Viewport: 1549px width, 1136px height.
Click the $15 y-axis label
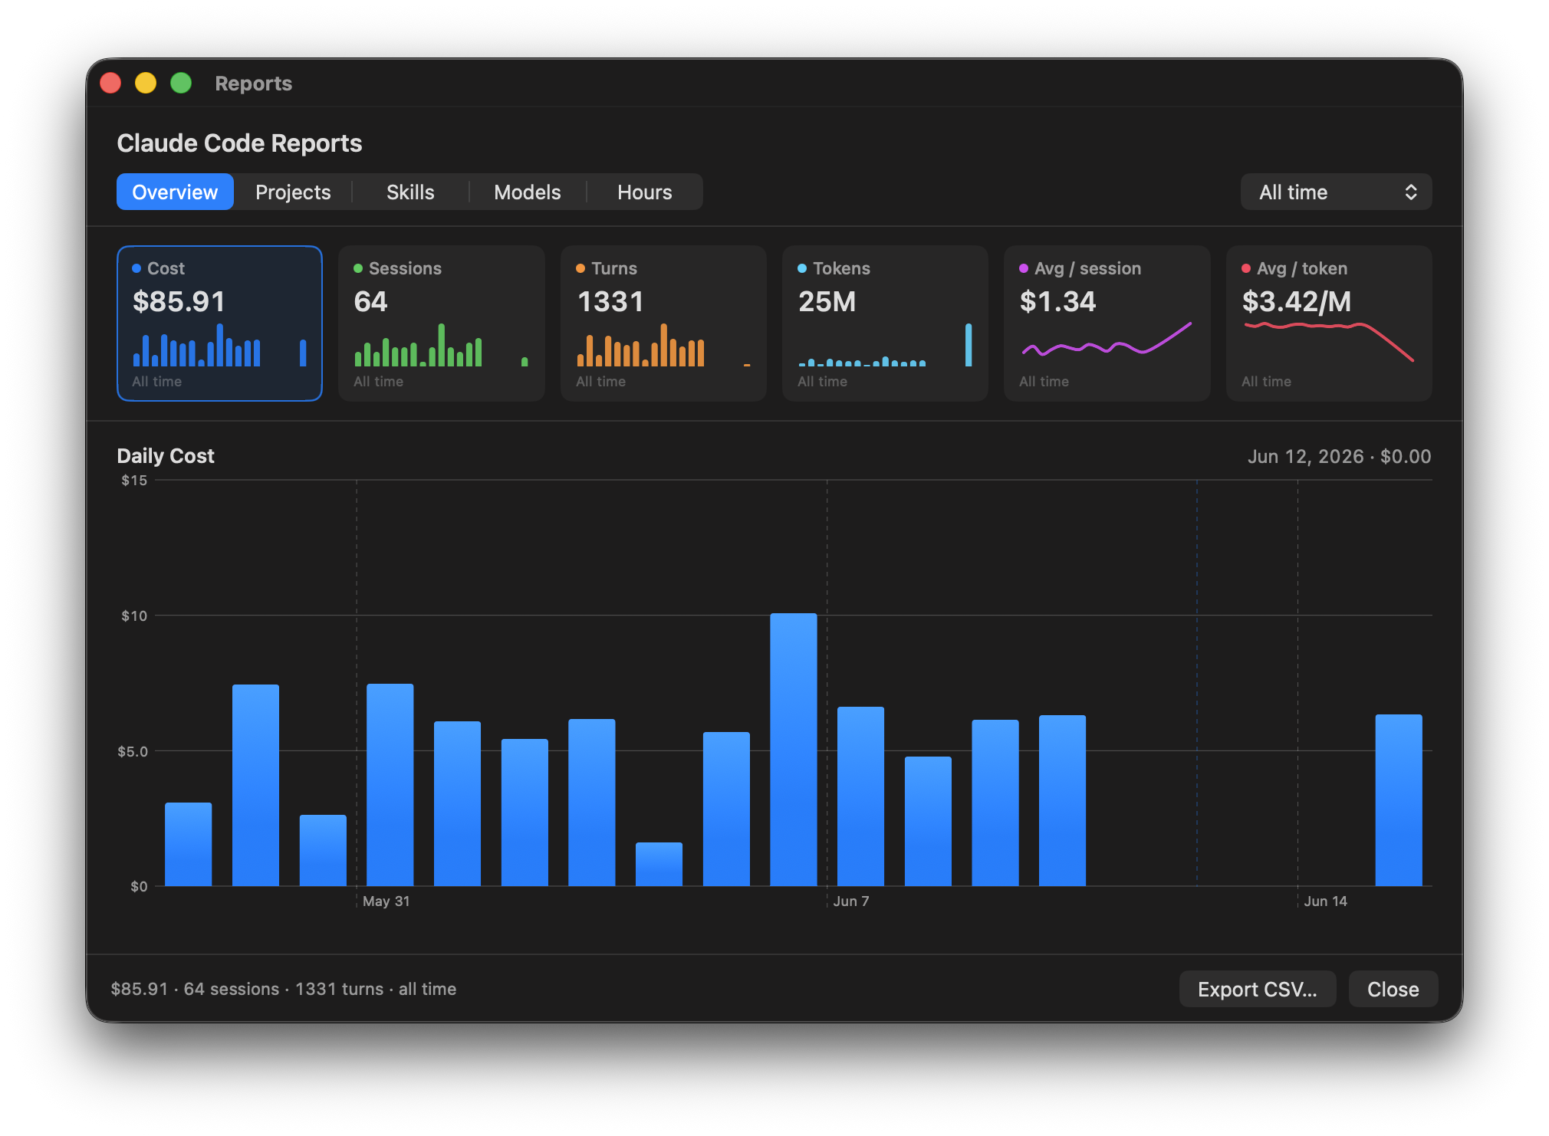(x=134, y=481)
